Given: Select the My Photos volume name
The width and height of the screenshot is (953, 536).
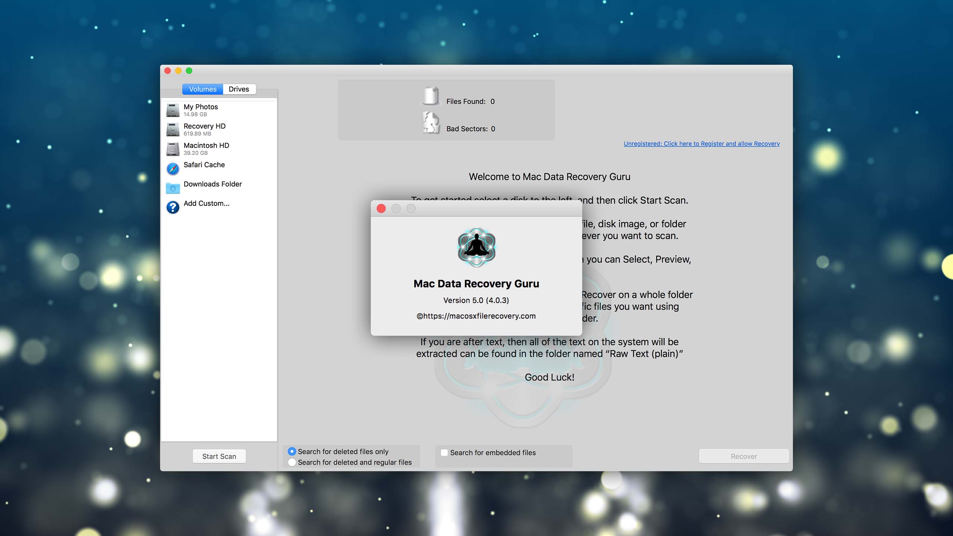Looking at the screenshot, I should [x=201, y=107].
